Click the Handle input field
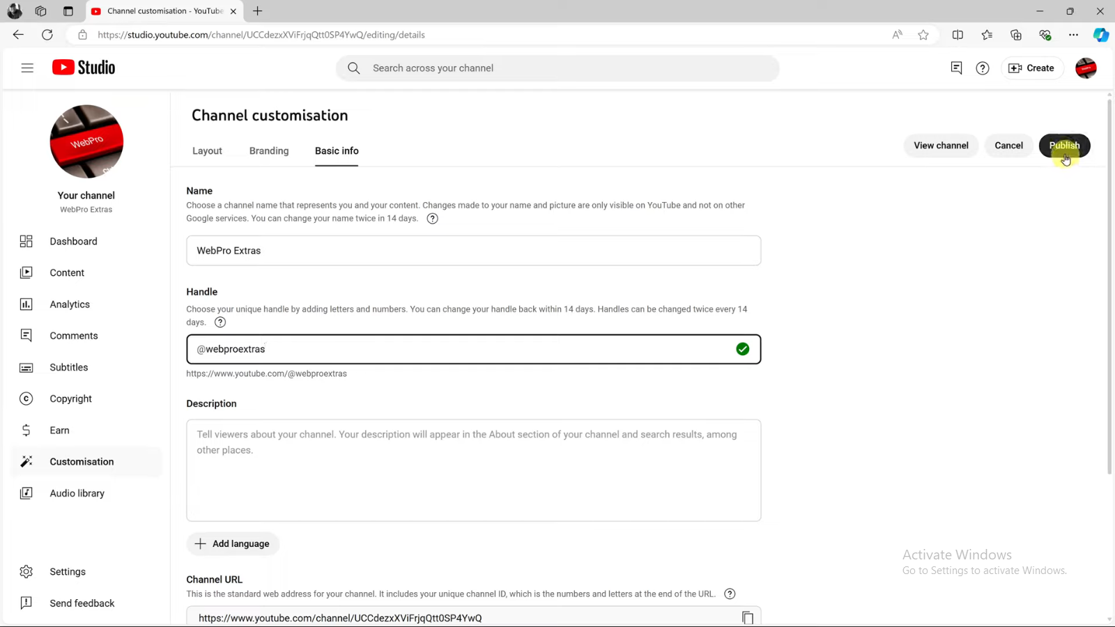 474,349
